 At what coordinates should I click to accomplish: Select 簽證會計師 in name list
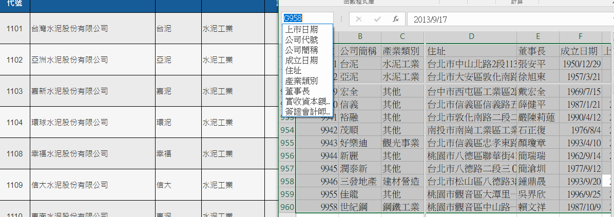308,112
